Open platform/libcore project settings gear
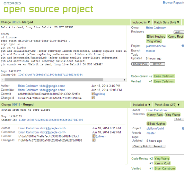Viewport: 184px width, 172px height. pos(183,46)
